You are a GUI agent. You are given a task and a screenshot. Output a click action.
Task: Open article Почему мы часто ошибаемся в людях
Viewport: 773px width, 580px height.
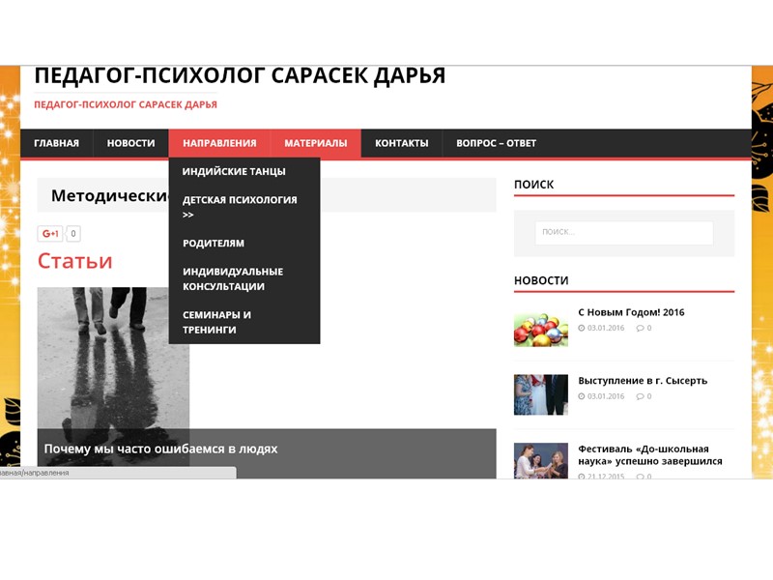(x=160, y=449)
